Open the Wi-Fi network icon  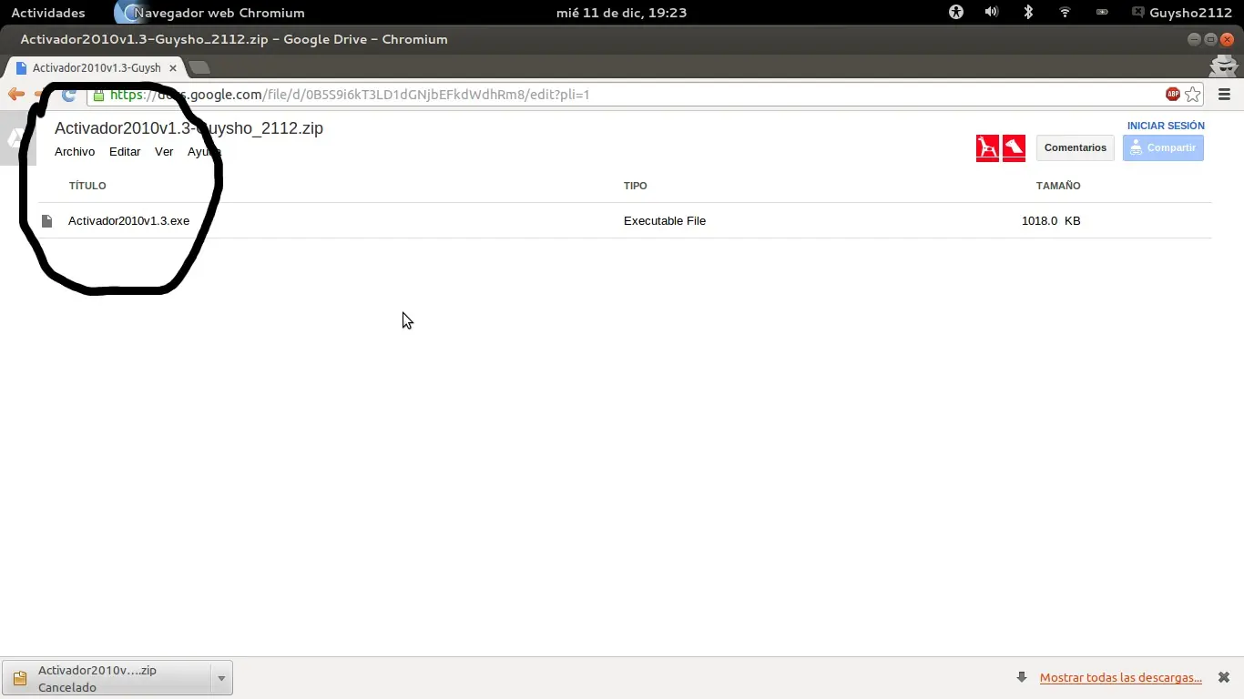coord(1065,13)
